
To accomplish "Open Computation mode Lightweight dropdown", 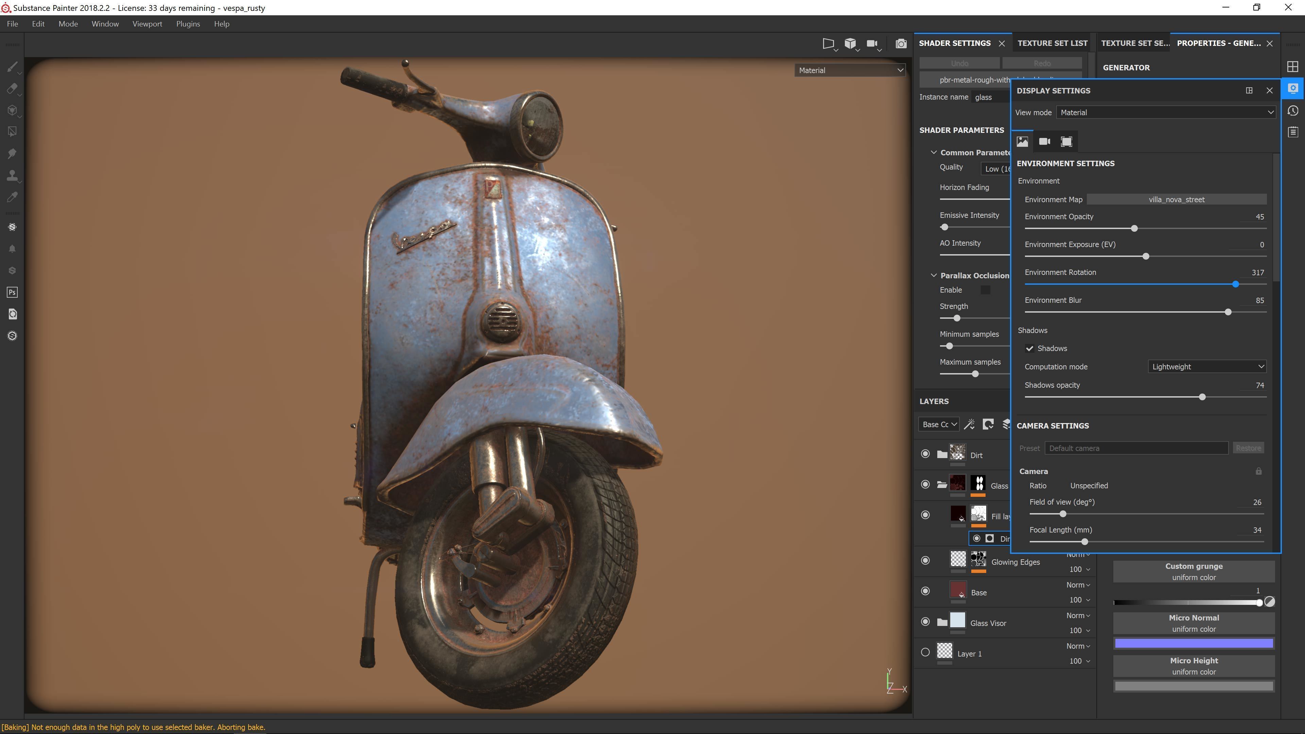I will click(1207, 367).
